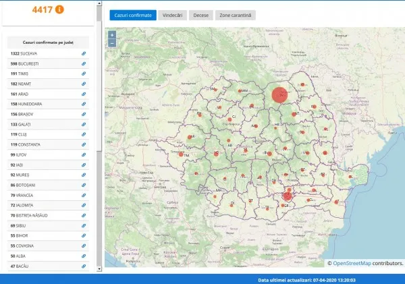This screenshot has width=405, height=284.
Task: Open the link icon for MUREȘ
Action: (x=84, y=175)
